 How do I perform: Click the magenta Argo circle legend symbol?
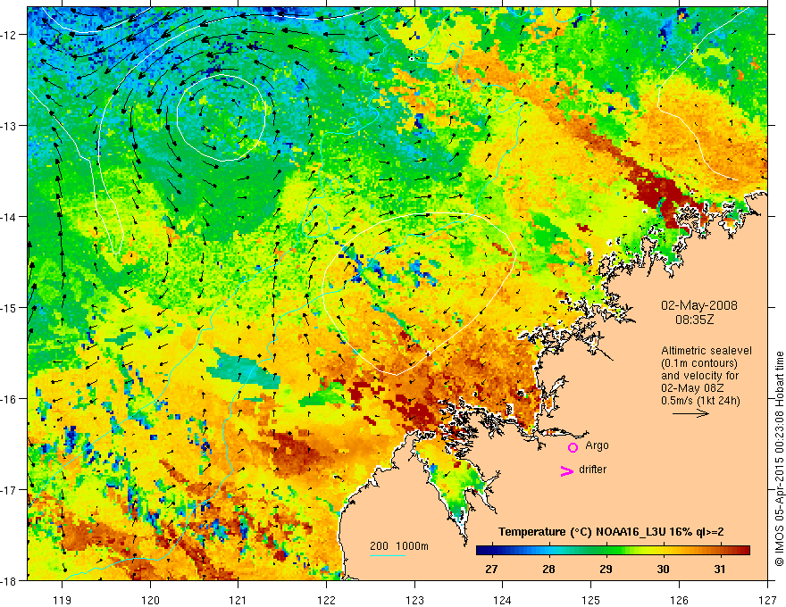[x=573, y=447]
